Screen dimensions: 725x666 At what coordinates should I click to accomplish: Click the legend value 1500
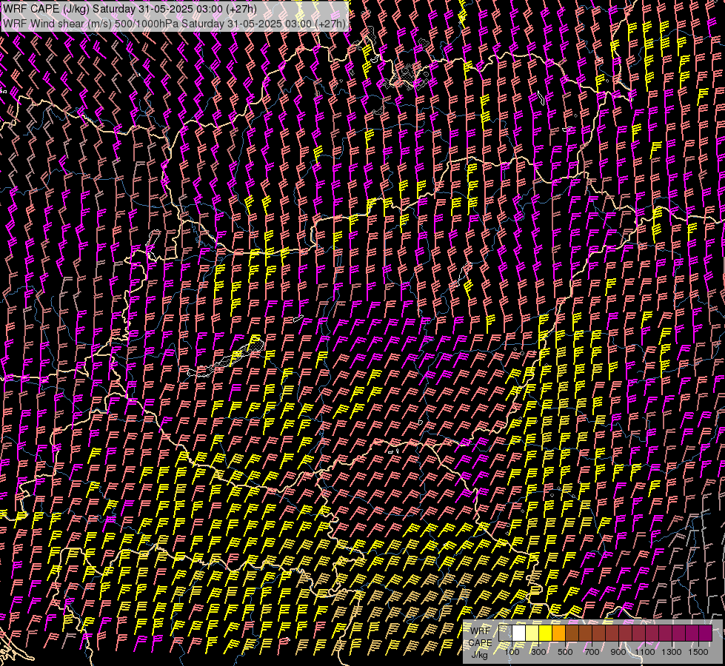(698, 652)
